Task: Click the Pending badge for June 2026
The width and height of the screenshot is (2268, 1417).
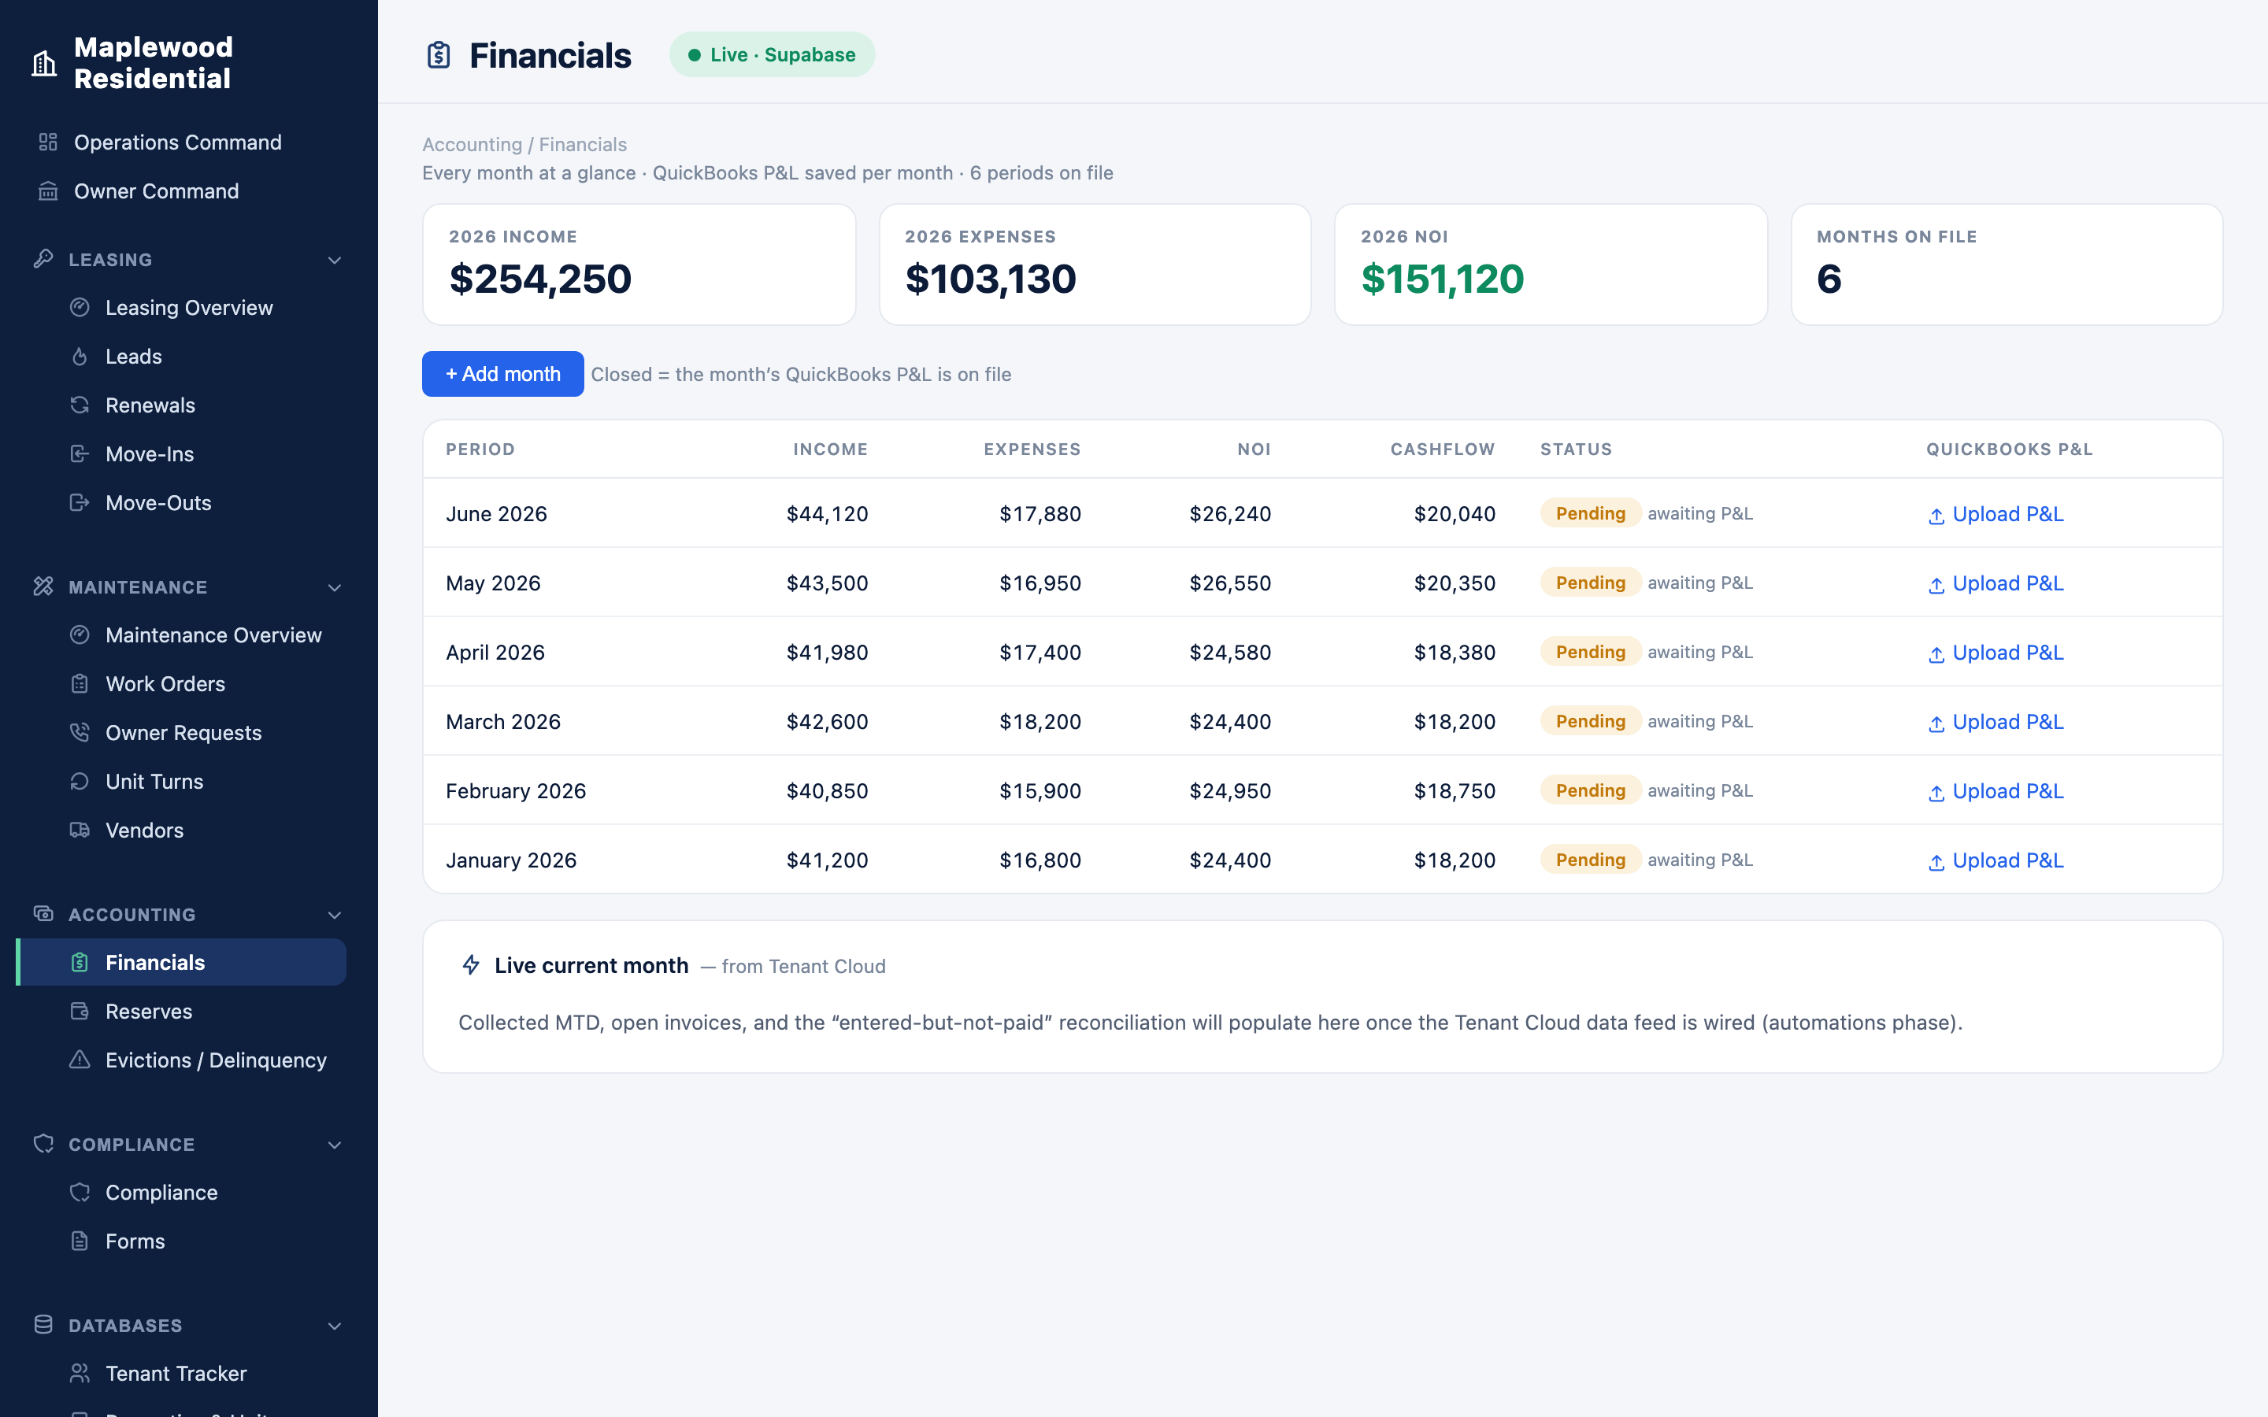Action: click(1591, 512)
